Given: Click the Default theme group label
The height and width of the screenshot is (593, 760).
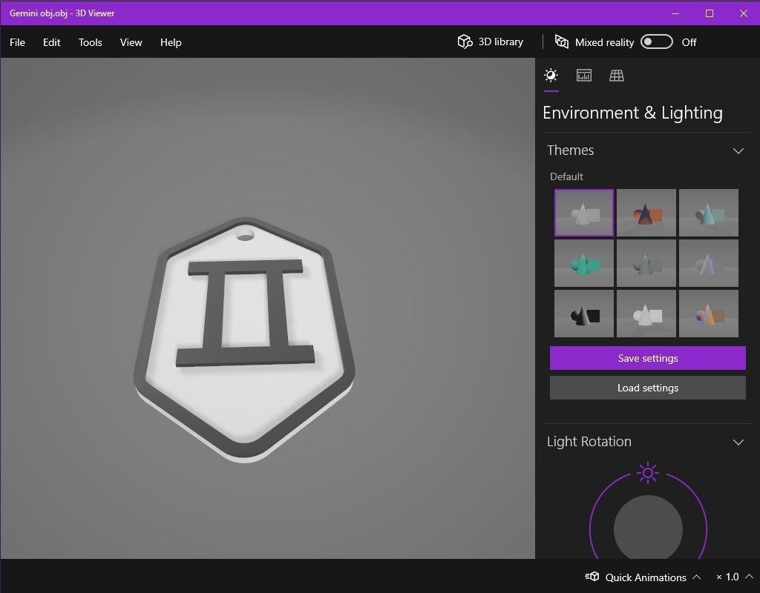Looking at the screenshot, I should [566, 176].
